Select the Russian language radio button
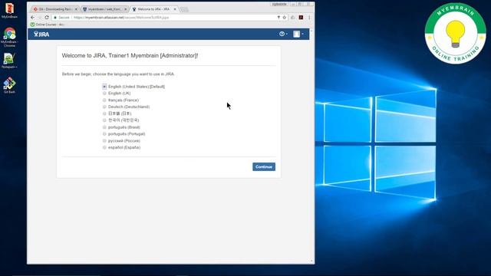The height and width of the screenshot is (276, 491). [x=104, y=141]
